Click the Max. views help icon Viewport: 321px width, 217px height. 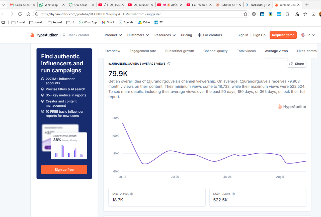[x=233, y=194]
